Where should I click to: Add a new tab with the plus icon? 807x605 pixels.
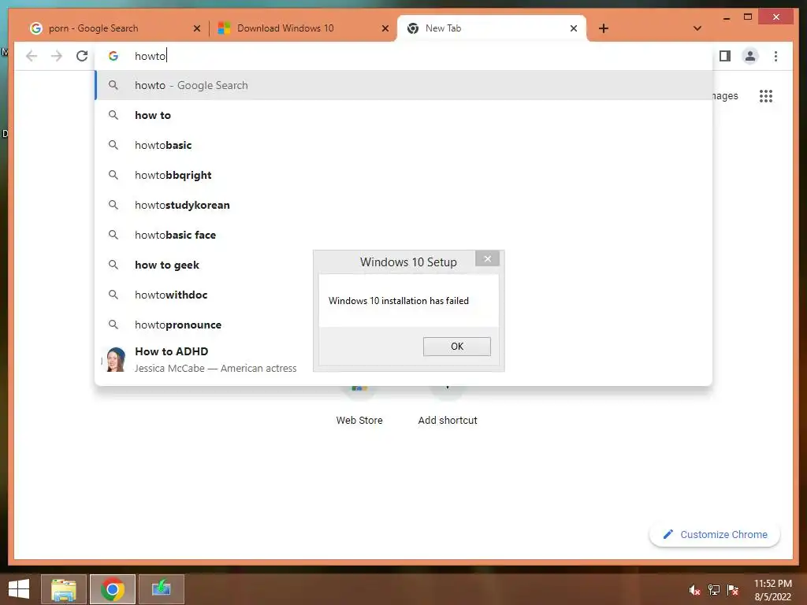pyautogui.click(x=604, y=28)
